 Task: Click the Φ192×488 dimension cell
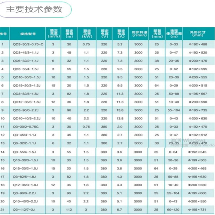coord(198,44)
